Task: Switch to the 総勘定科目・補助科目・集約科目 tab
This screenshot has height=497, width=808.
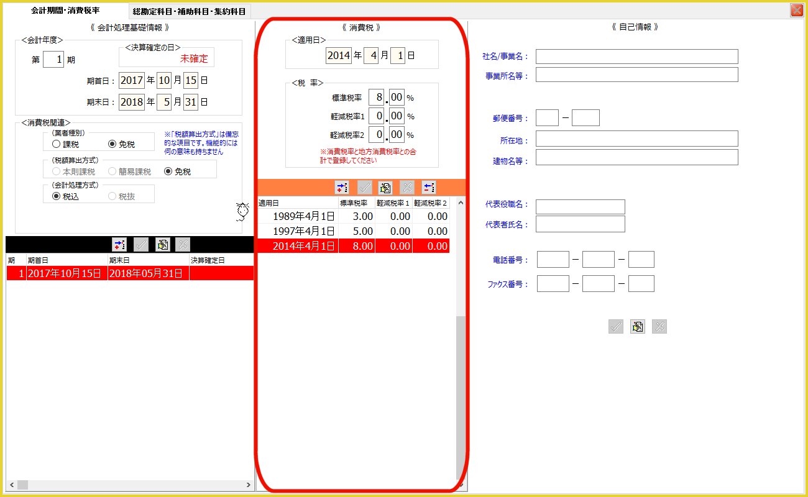Action: 190,11
